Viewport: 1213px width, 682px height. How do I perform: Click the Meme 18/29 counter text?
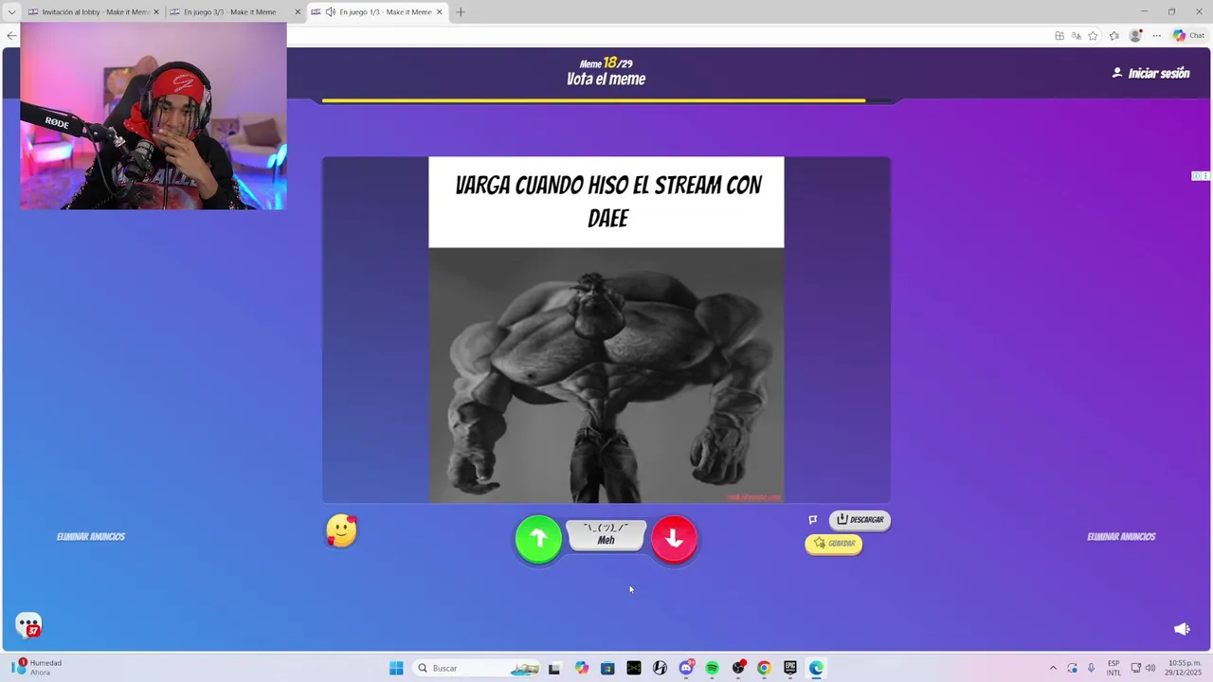[x=606, y=63]
